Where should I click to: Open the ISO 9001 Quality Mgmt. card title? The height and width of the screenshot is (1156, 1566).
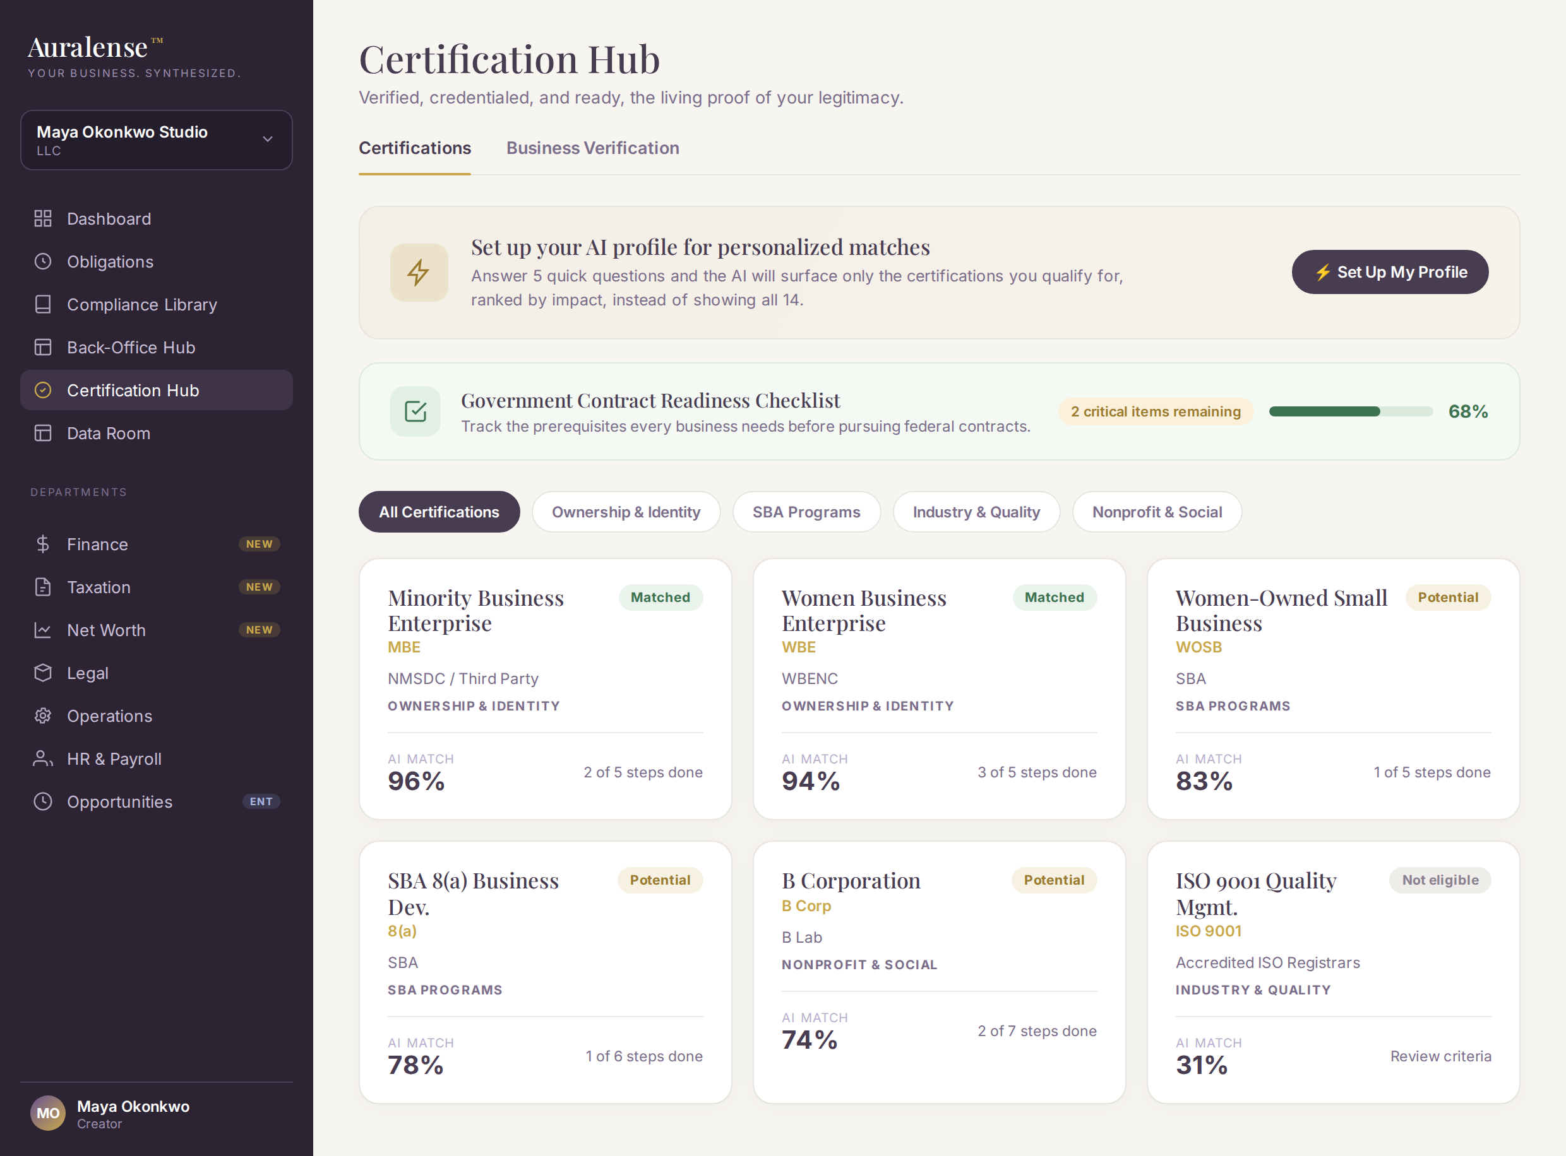tap(1256, 894)
